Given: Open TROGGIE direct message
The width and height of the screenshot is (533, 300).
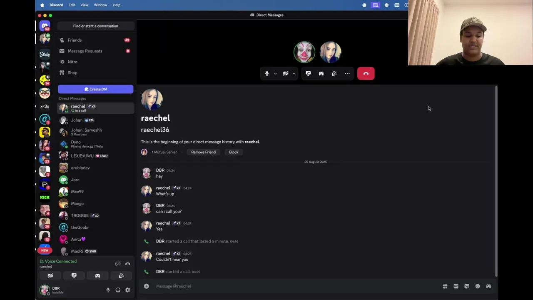Looking at the screenshot, I should (x=95, y=215).
